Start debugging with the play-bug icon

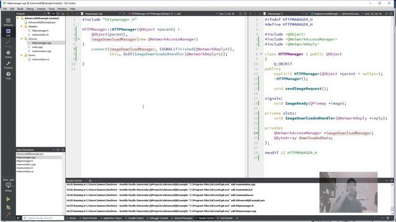pyautogui.click(x=8, y=207)
